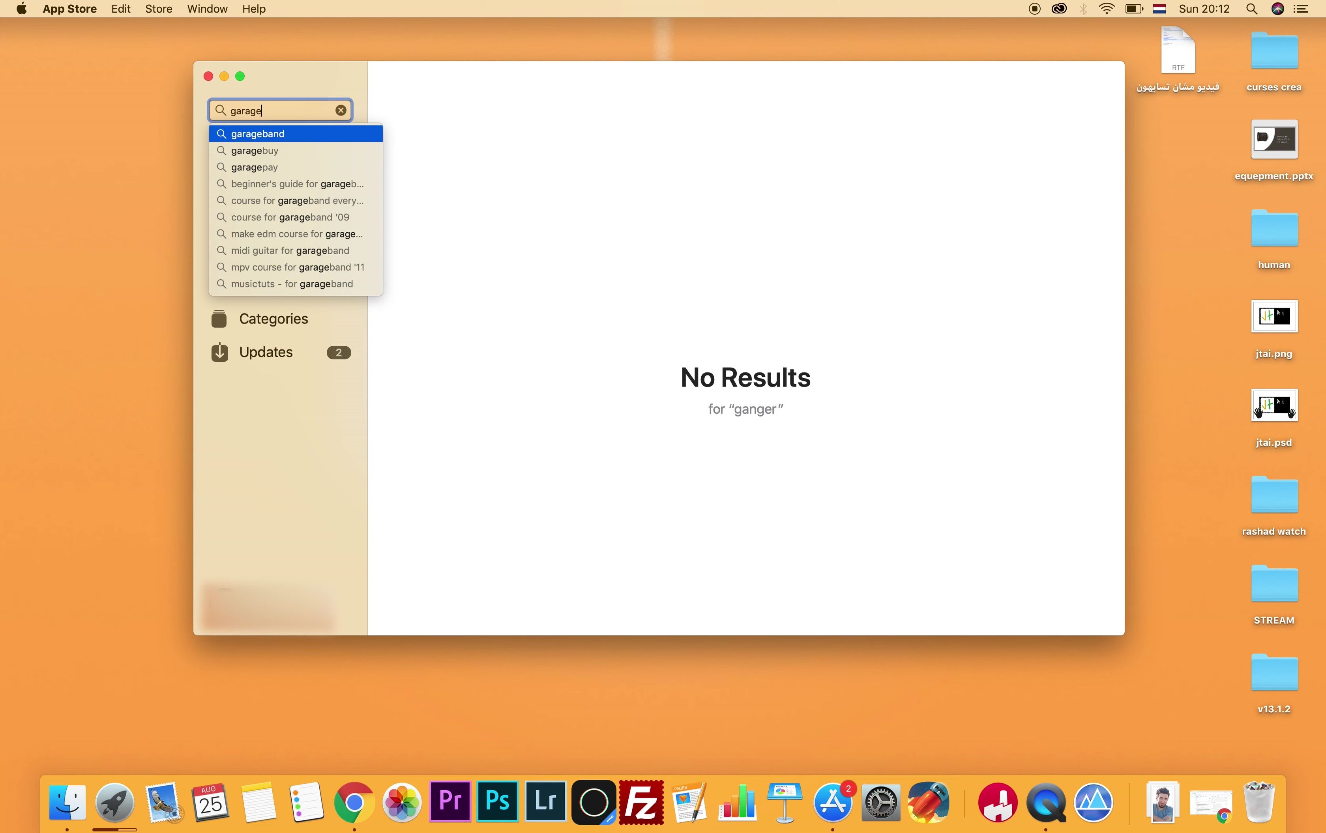Open the Store menu
Viewport: 1326px width, 833px height.
[159, 9]
